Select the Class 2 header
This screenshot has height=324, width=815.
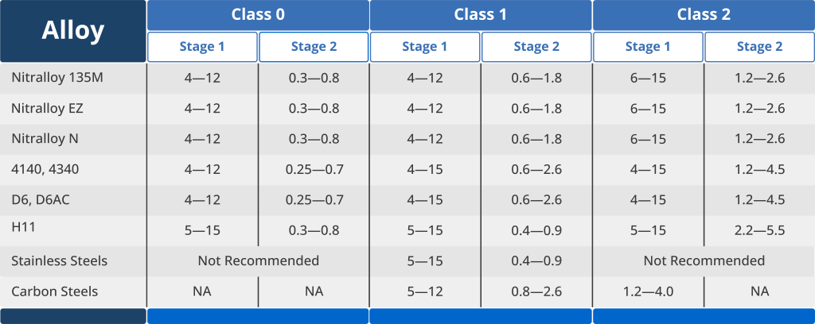tap(704, 15)
